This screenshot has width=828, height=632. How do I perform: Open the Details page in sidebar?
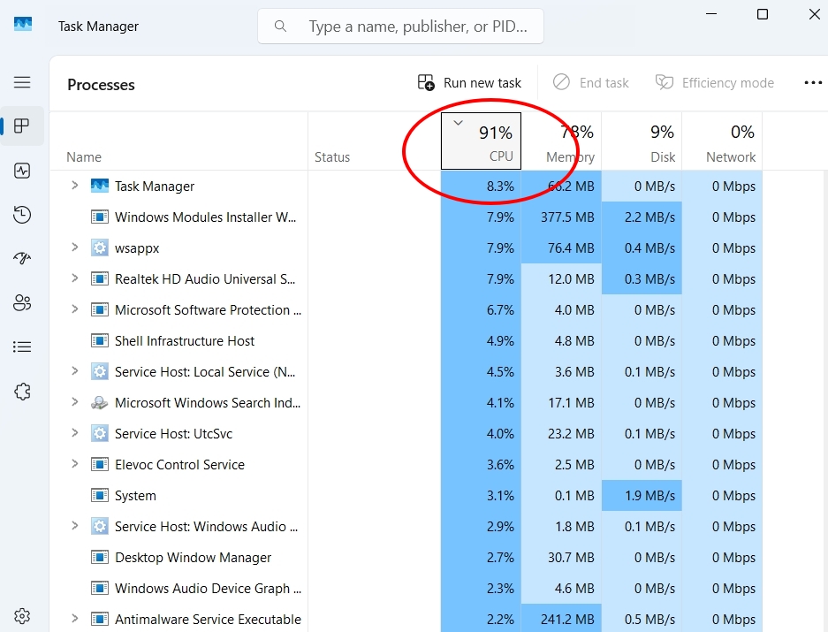click(x=22, y=347)
